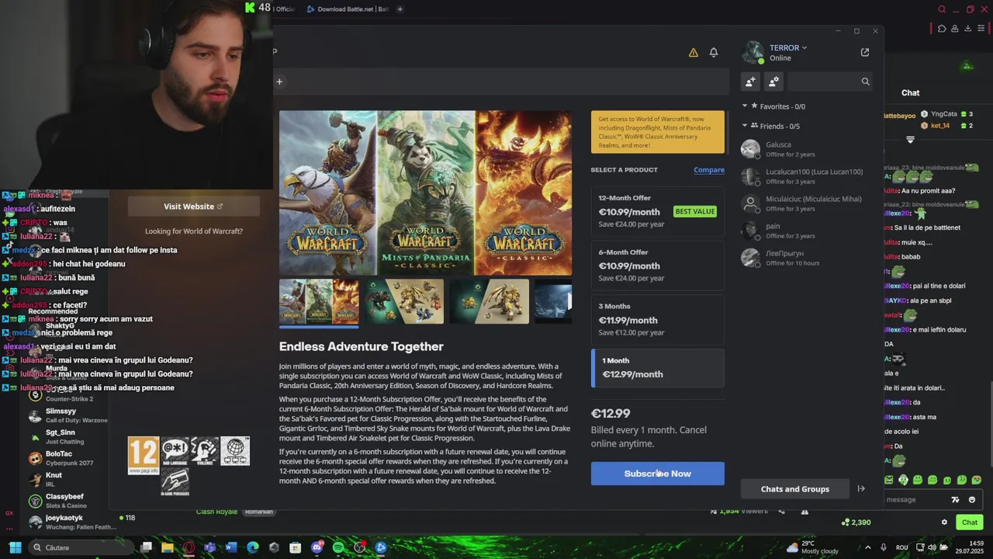The image size is (993, 559).
Task: Click the Windows Căutare search box
Action: click(x=82, y=547)
